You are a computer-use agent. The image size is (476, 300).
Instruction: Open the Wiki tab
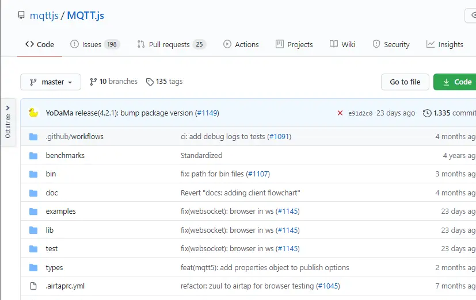coord(342,45)
